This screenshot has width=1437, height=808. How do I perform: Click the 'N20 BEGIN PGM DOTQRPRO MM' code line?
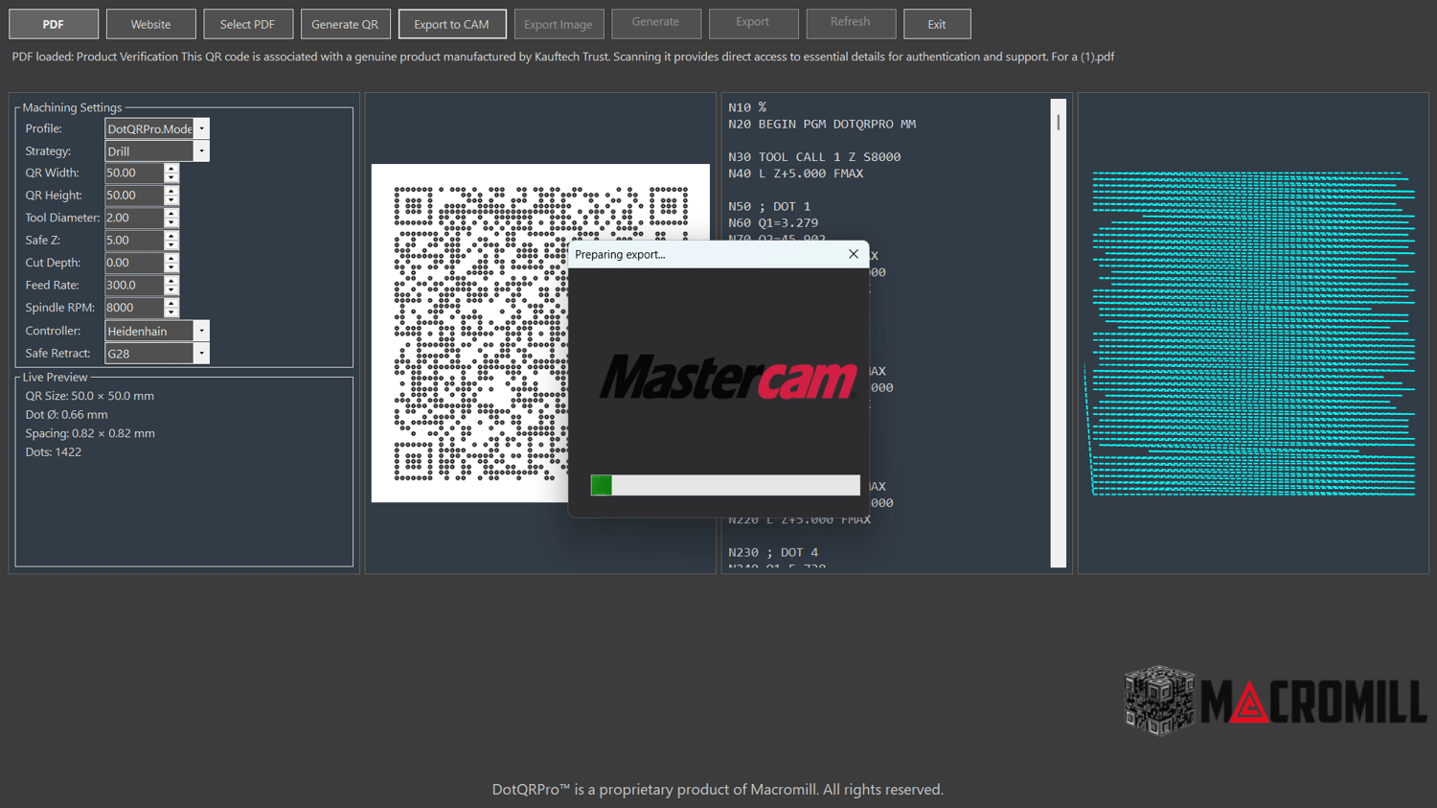tap(822, 124)
